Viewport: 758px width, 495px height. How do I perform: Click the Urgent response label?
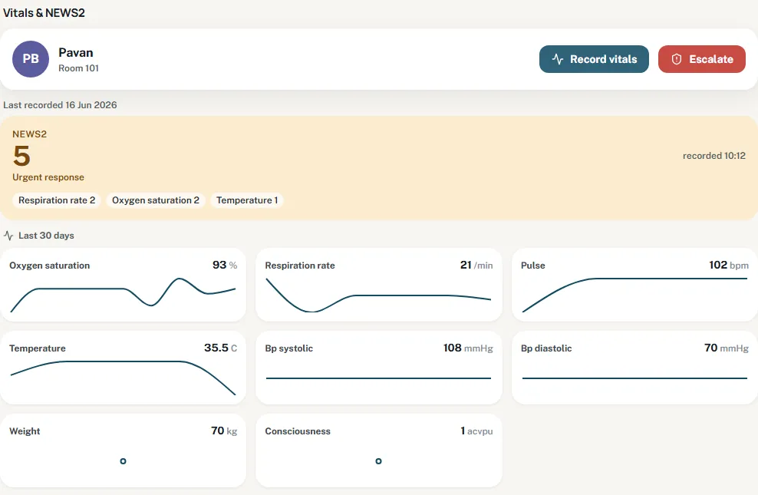pos(48,177)
